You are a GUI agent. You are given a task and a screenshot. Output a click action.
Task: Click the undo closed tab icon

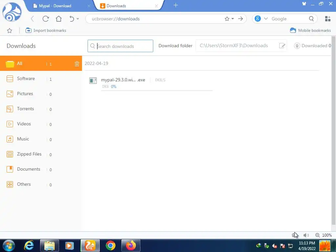click(x=72, y=19)
